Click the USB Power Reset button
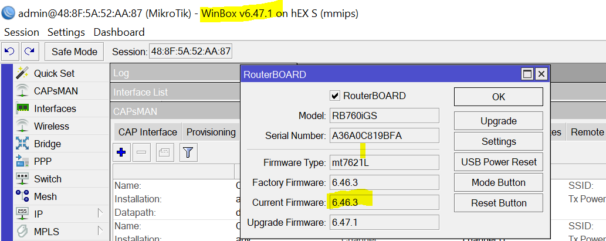 tap(499, 162)
